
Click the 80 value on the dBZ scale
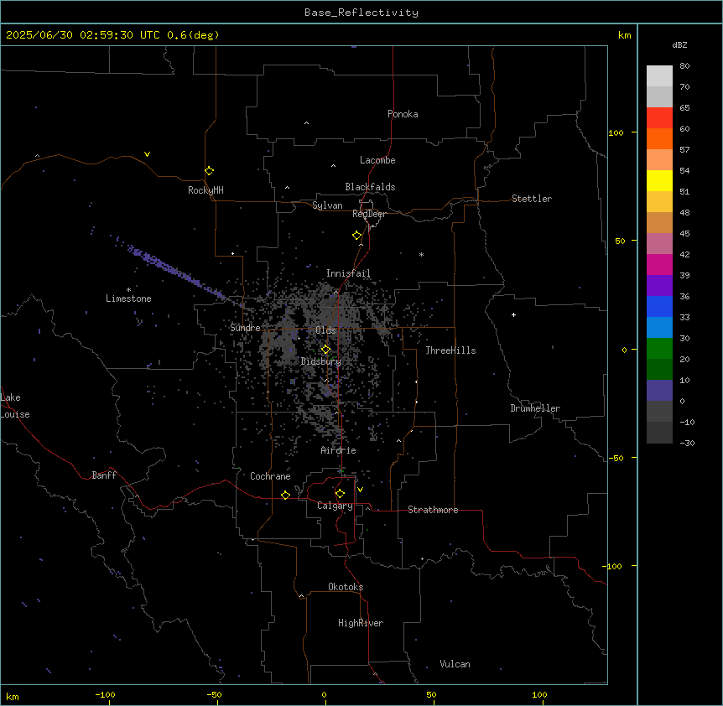[684, 66]
